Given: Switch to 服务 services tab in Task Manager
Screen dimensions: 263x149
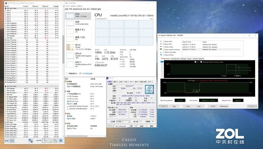Looking at the screenshot, I should tap(99, 9).
